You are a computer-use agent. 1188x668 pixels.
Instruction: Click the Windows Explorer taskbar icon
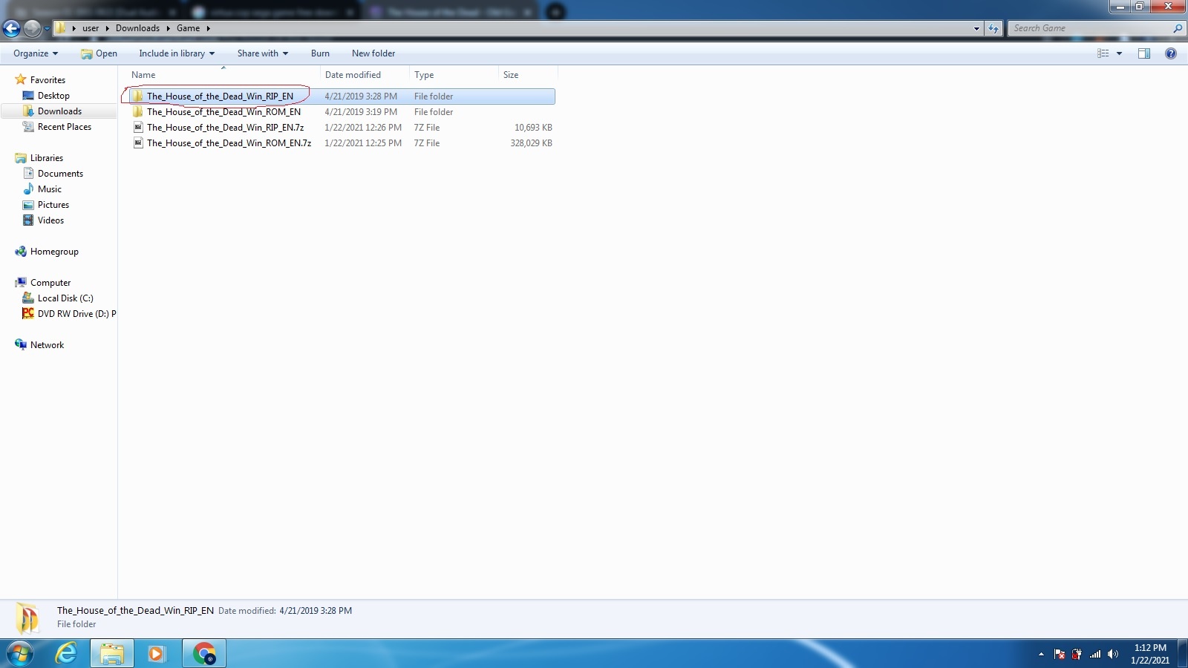coord(112,653)
